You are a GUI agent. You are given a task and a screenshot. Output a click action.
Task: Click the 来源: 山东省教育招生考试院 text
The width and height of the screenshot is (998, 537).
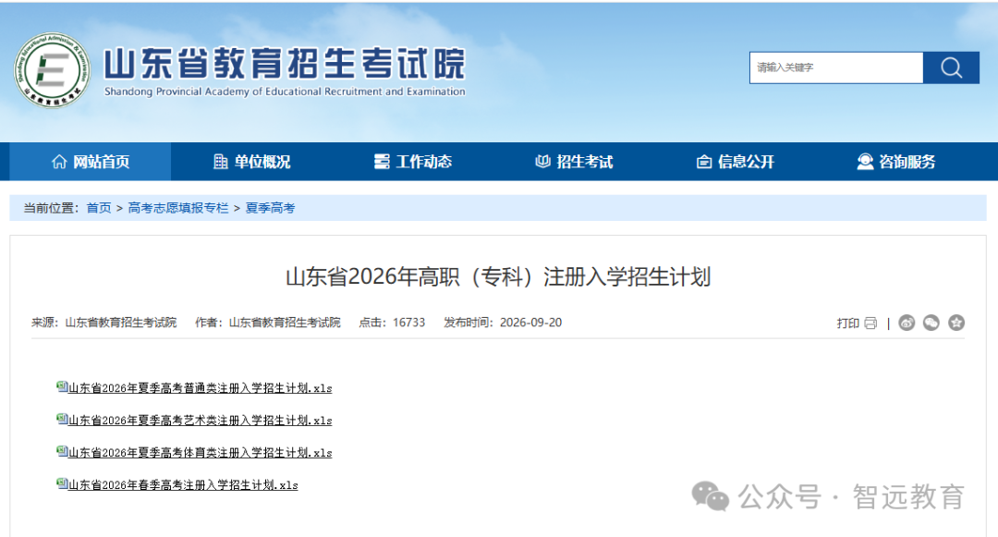(x=104, y=323)
